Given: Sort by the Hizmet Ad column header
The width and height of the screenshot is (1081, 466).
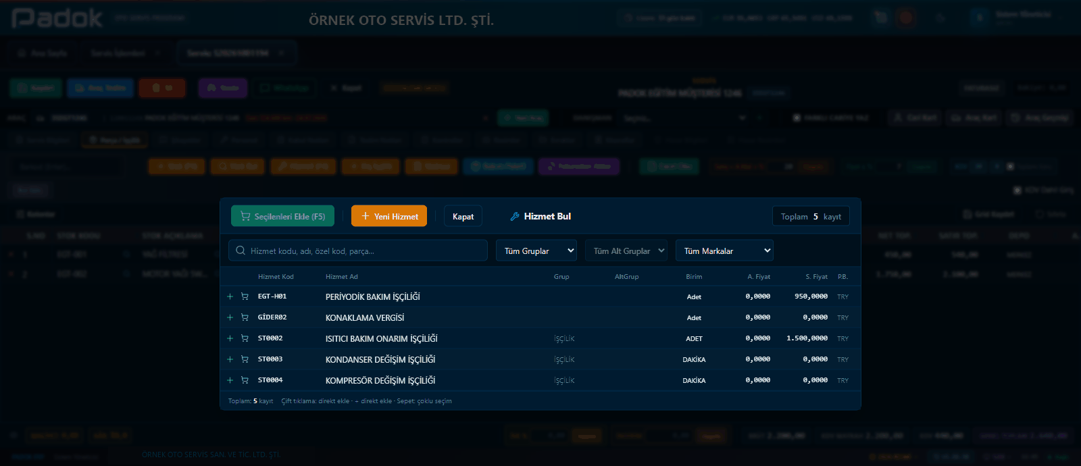Looking at the screenshot, I should [x=342, y=276].
